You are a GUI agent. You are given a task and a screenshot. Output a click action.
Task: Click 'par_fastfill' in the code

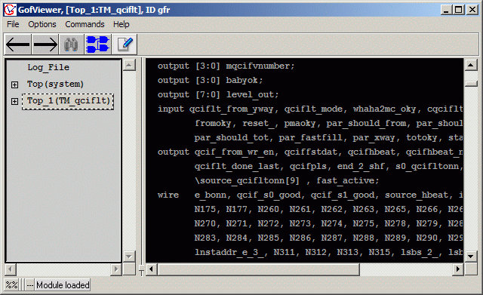[x=310, y=137]
